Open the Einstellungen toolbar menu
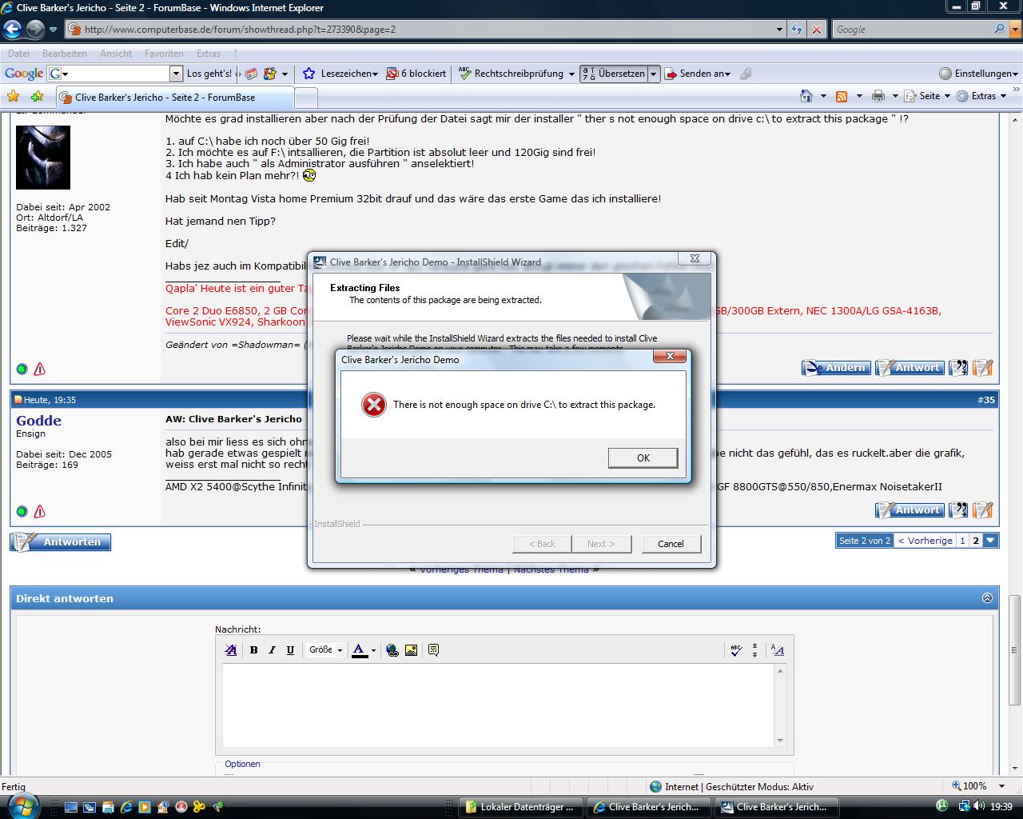Image resolution: width=1023 pixels, height=819 pixels. point(979,74)
